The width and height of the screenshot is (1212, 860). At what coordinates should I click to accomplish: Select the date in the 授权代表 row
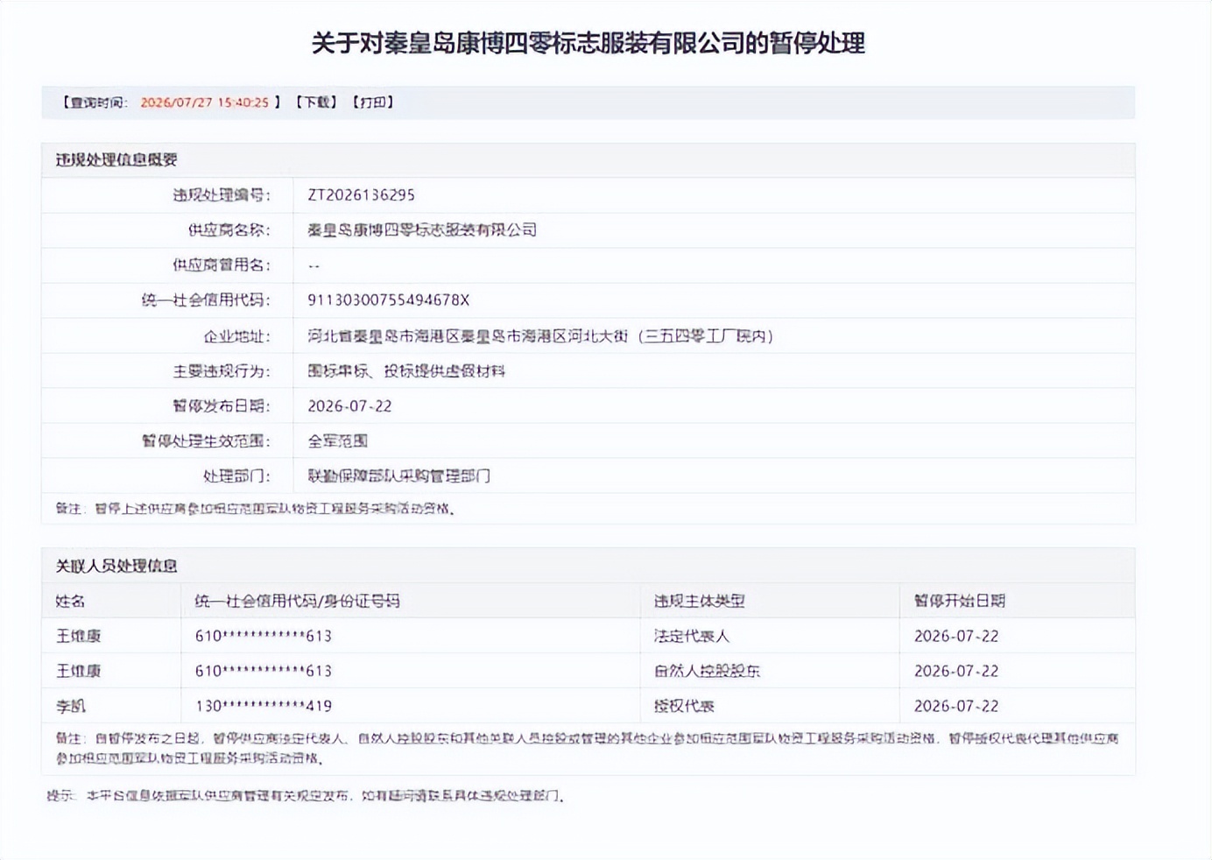pos(956,706)
